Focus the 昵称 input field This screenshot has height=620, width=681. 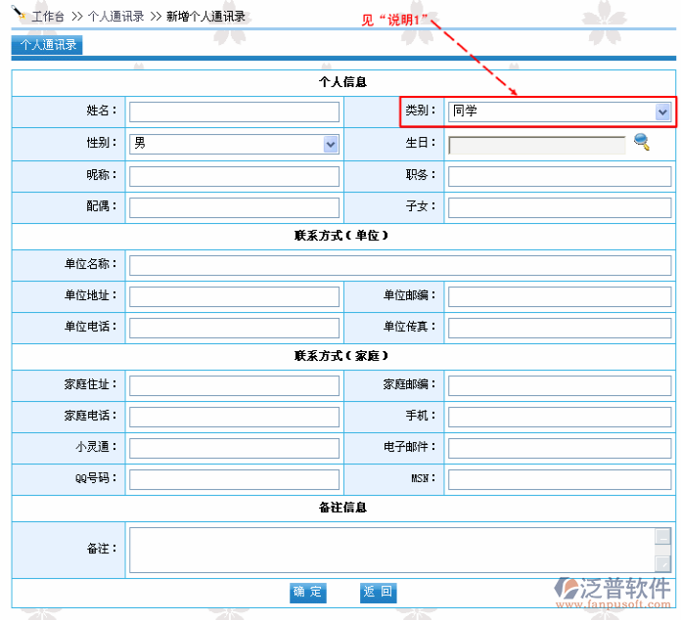[234, 176]
